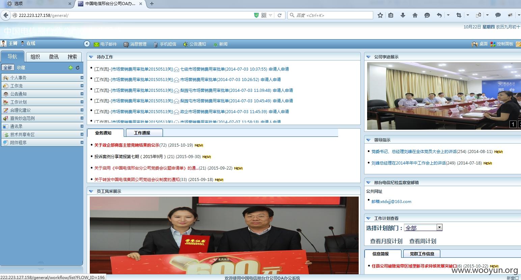Viewport: 521px width, 280px height.
Task: Click the smiley face toolbar icon
Action: tap(427, 15)
